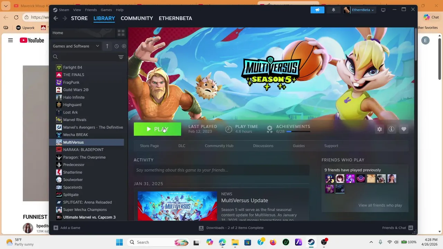Click the activity comment input field
443x249 pixels.
221,170
